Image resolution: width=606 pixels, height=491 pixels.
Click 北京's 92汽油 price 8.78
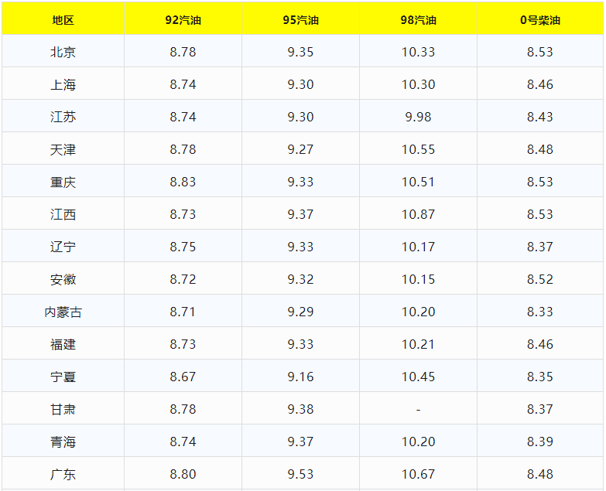[183, 52]
